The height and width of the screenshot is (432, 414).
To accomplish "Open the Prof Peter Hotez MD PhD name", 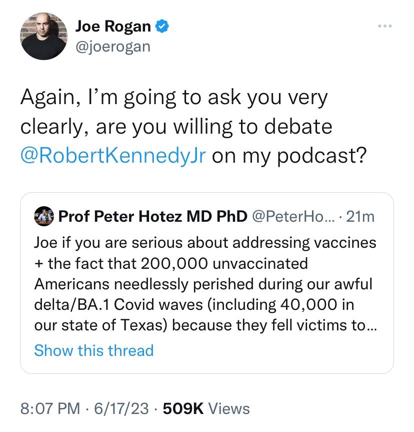I will pos(153,216).
